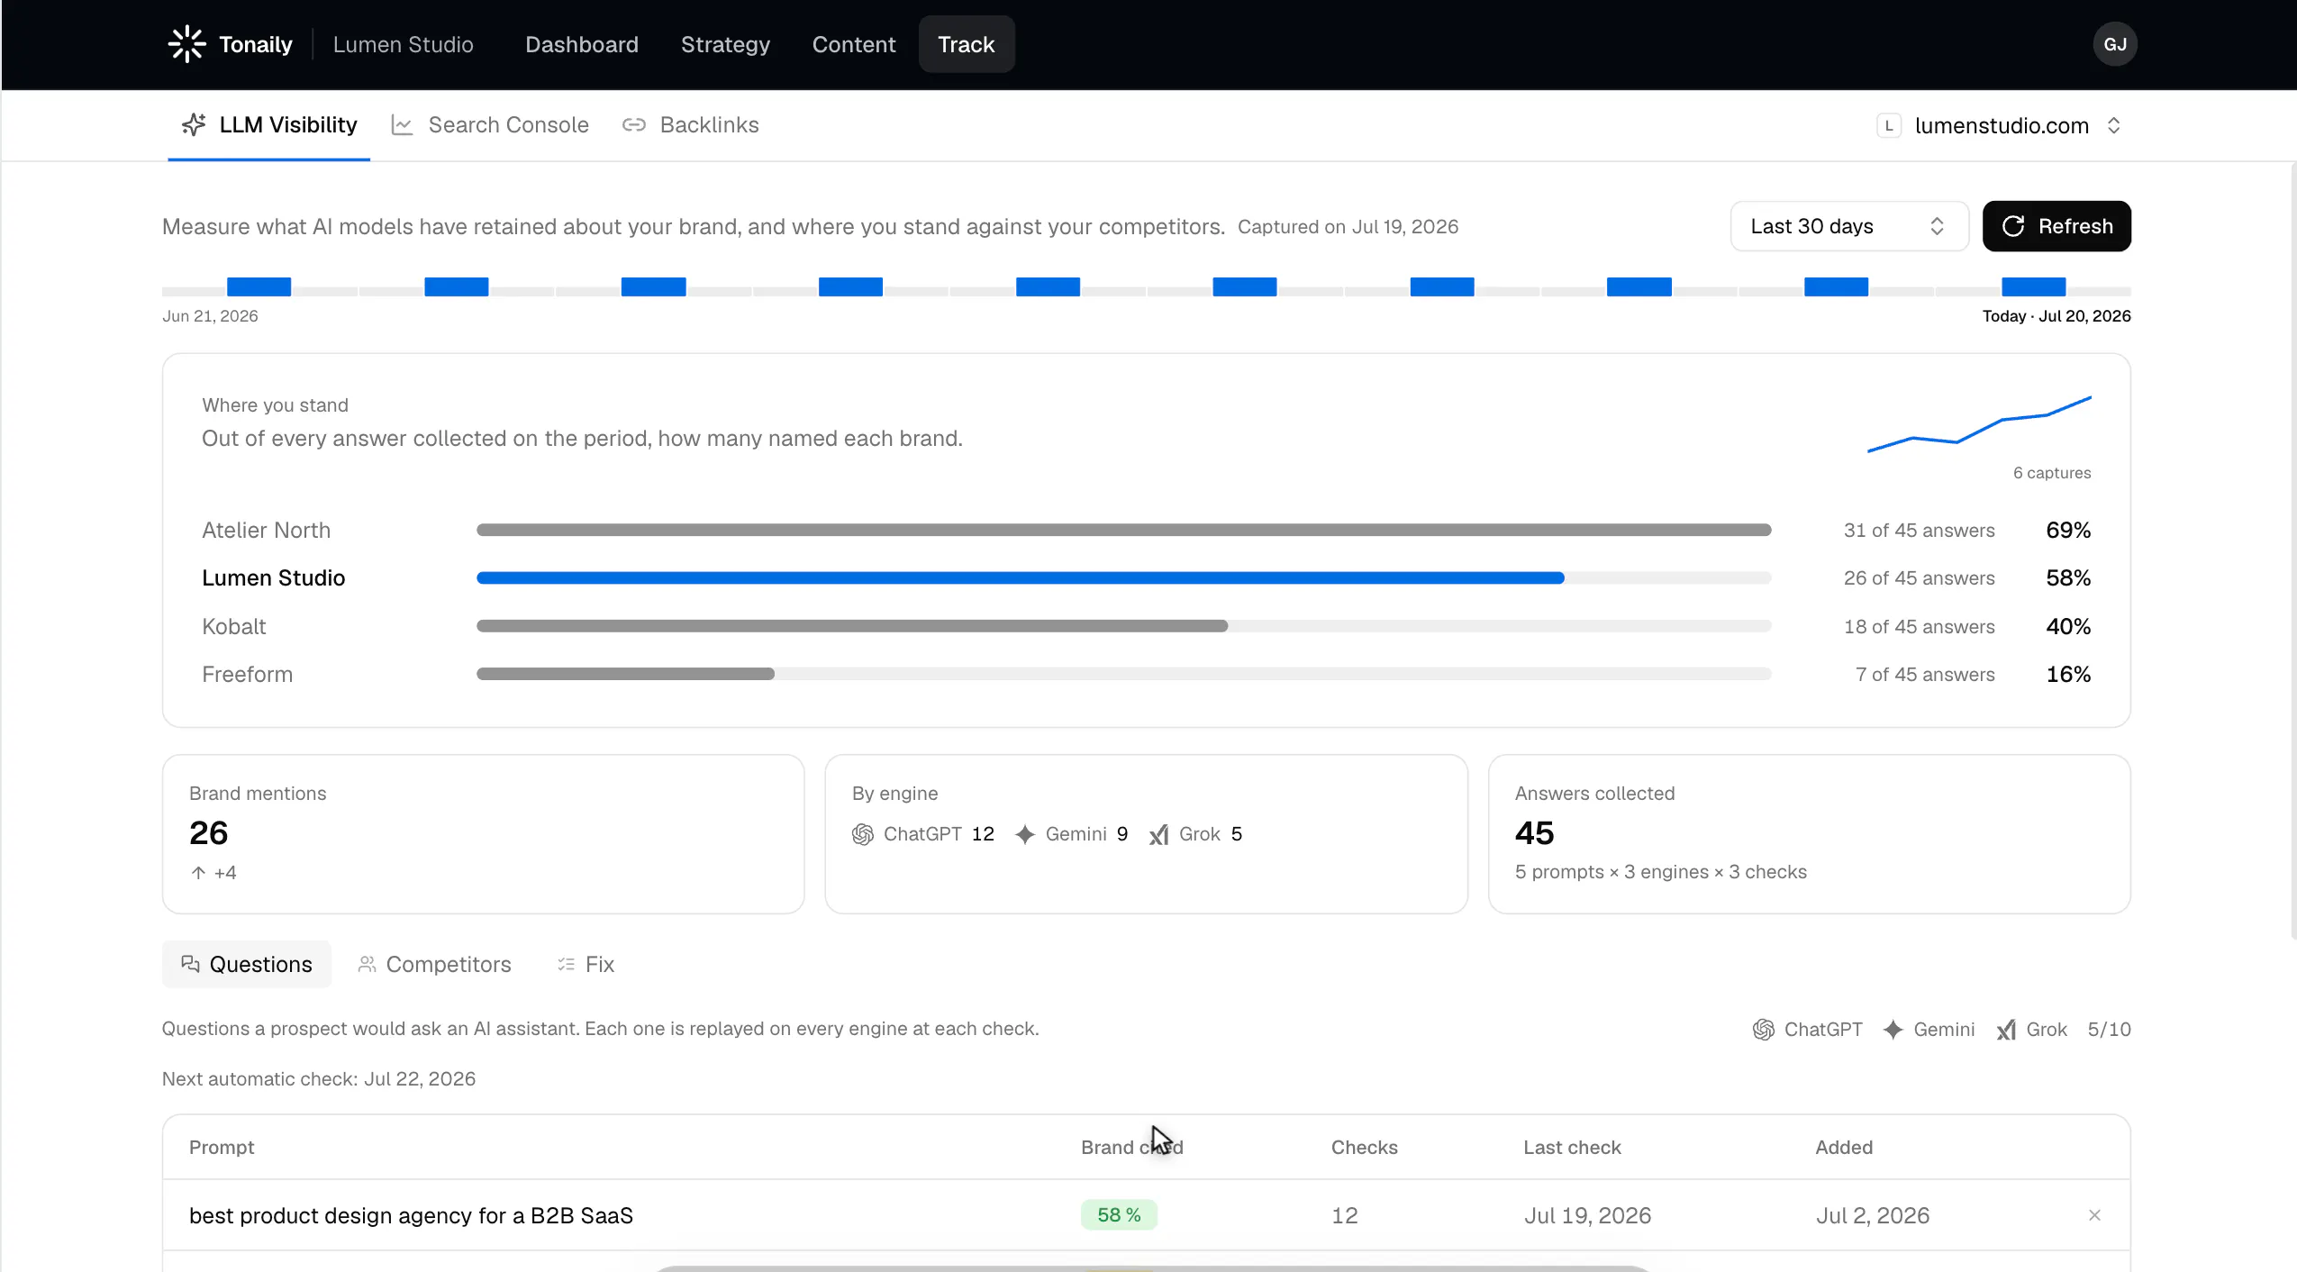Click the Fix tab checklist icon

[566, 964]
